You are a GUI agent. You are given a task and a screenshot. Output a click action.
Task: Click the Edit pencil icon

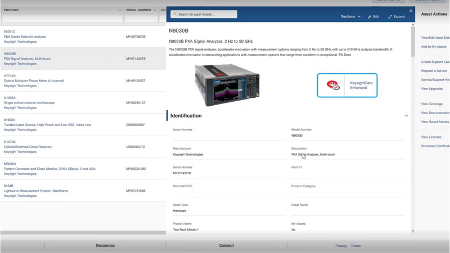pos(370,17)
